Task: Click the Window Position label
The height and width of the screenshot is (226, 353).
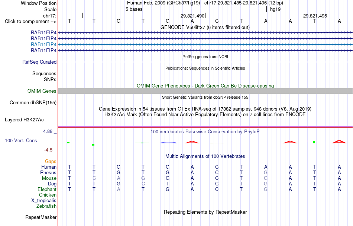Action: click(x=39, y=3)
